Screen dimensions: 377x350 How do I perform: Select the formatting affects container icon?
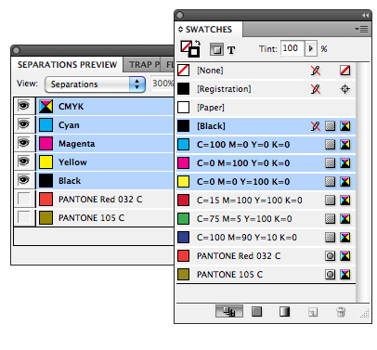coord(216,49)
